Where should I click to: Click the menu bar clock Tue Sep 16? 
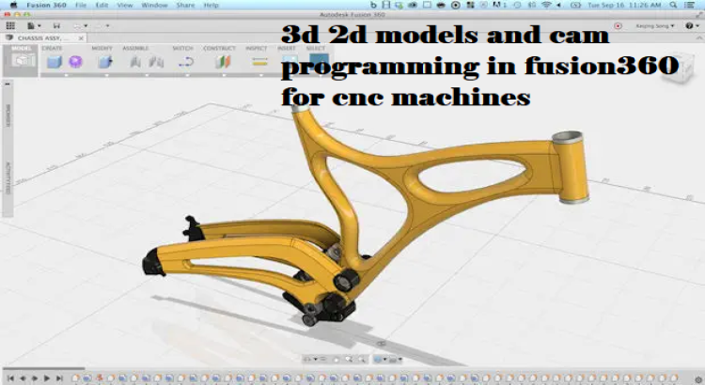pos(624,5)
